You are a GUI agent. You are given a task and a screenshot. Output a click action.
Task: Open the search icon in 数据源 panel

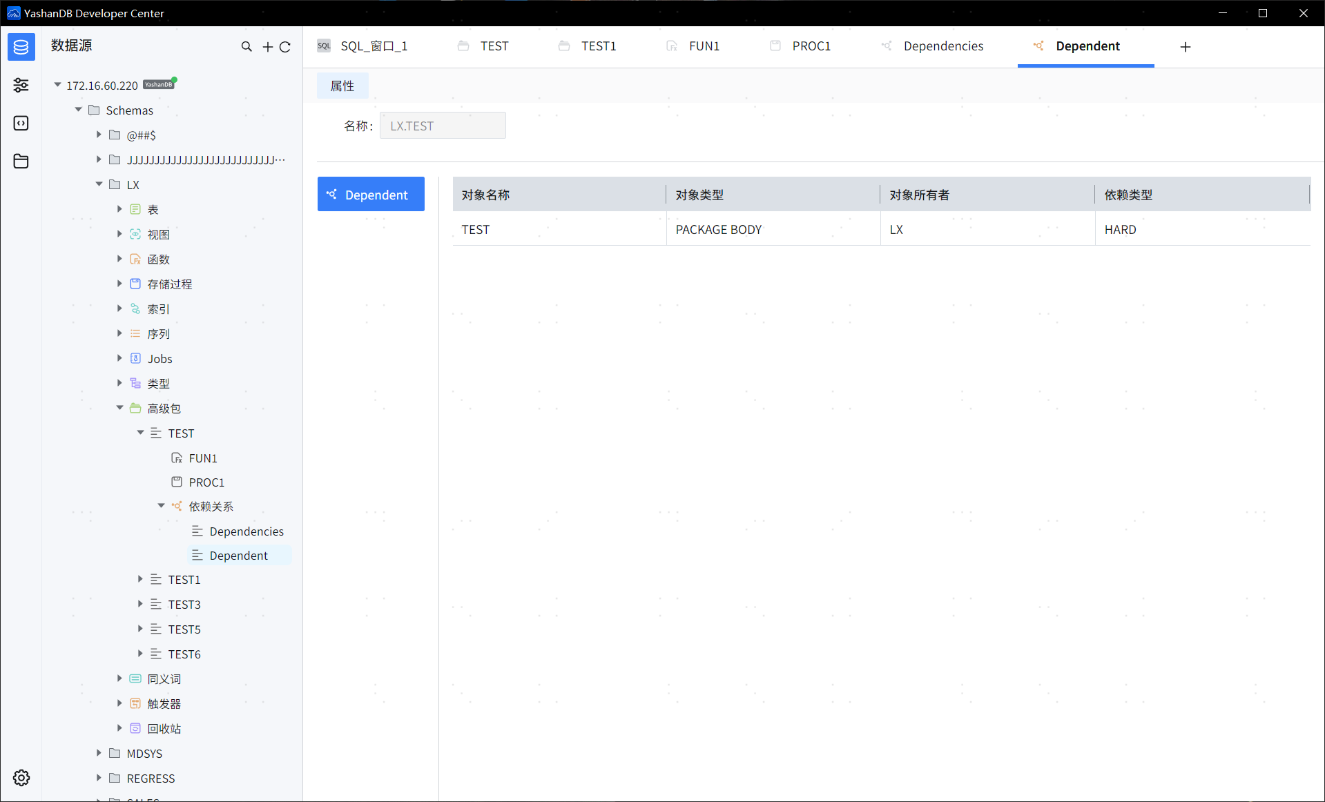246,46
